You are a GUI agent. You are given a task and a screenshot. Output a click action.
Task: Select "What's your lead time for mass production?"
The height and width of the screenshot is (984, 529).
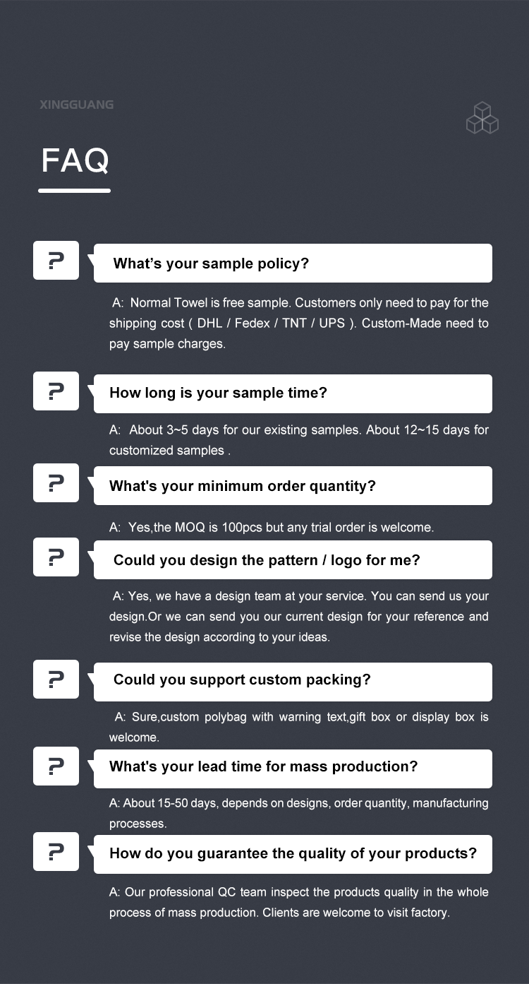(293, 769)
